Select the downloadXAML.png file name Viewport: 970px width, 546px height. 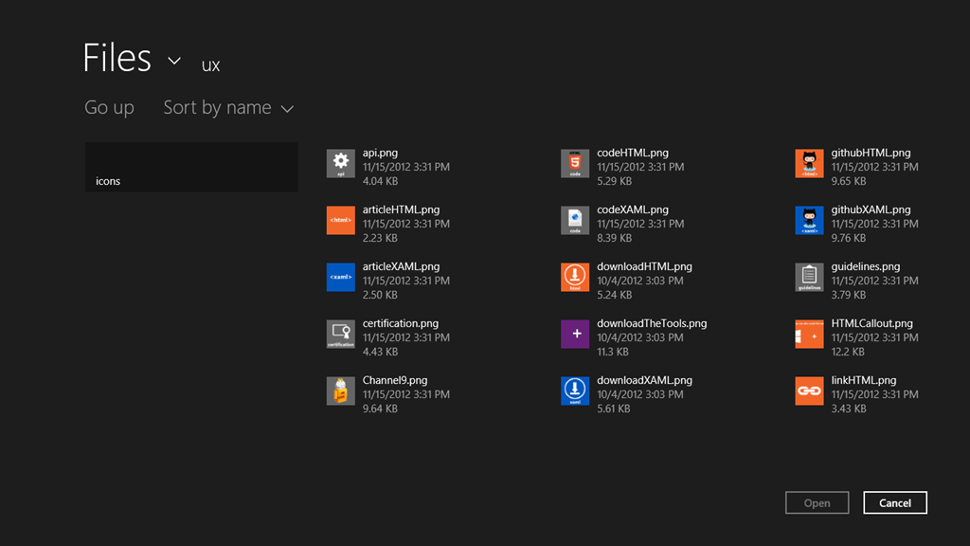point(644,380)
